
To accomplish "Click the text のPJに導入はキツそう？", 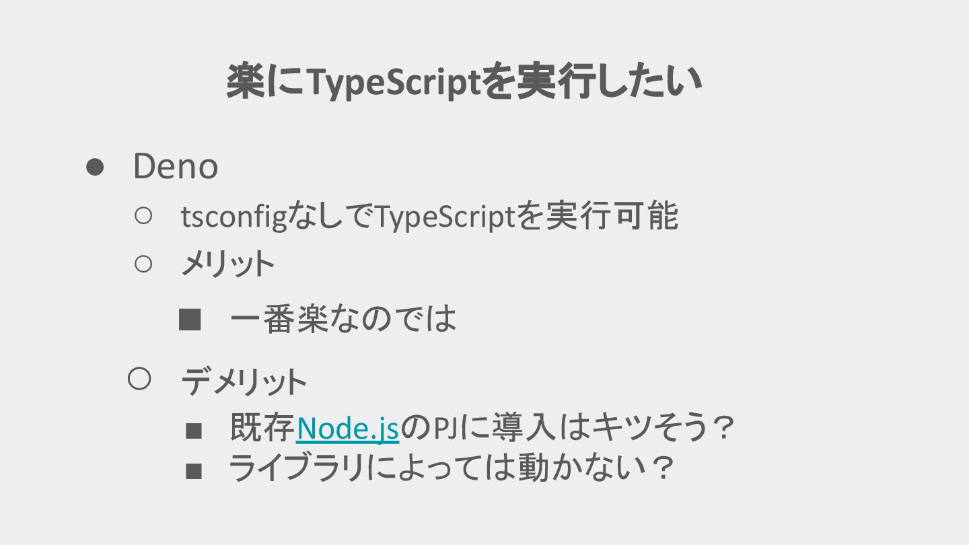I will [x=567, y=428].
